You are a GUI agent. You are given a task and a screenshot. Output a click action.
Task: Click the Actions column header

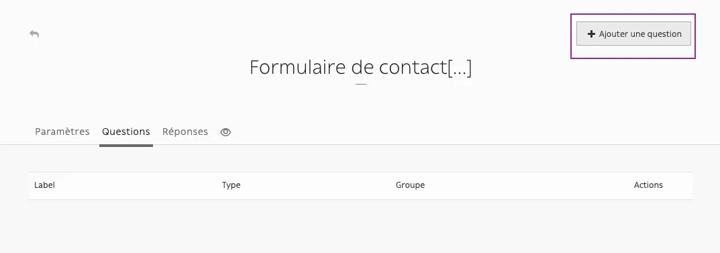click(x=648, y=185)
